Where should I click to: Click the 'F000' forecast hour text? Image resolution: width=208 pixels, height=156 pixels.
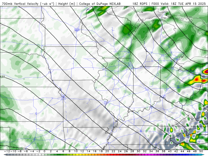tap(155, 4)
